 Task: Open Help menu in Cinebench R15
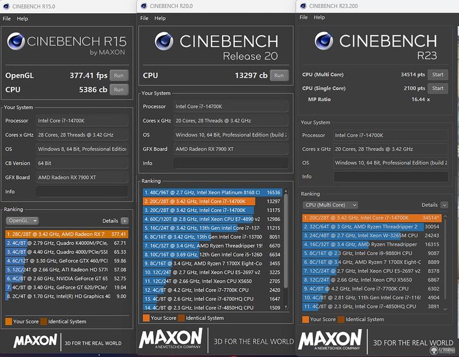pos(22,19)
